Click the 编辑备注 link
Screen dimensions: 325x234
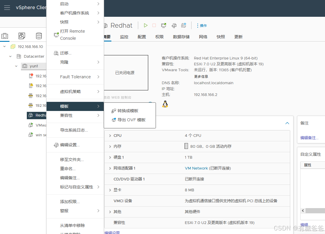pyautogui.click(x=309, y=138)
